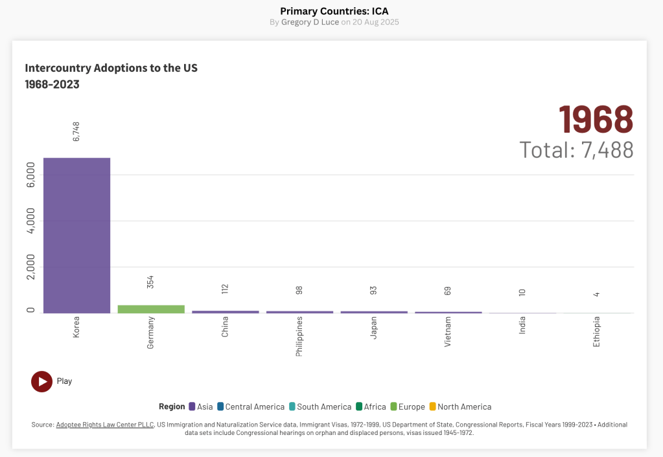Select the green Germany bar
This screenshot has width=663, height=457.
click(x=151, y=309)
